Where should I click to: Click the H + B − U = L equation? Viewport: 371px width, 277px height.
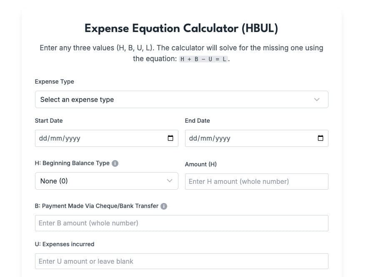203,59
